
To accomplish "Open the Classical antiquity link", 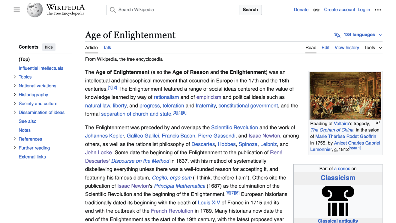I will tap(338, 221).
